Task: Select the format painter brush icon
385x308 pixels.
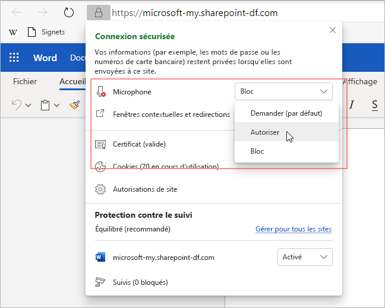Action: 75,105
